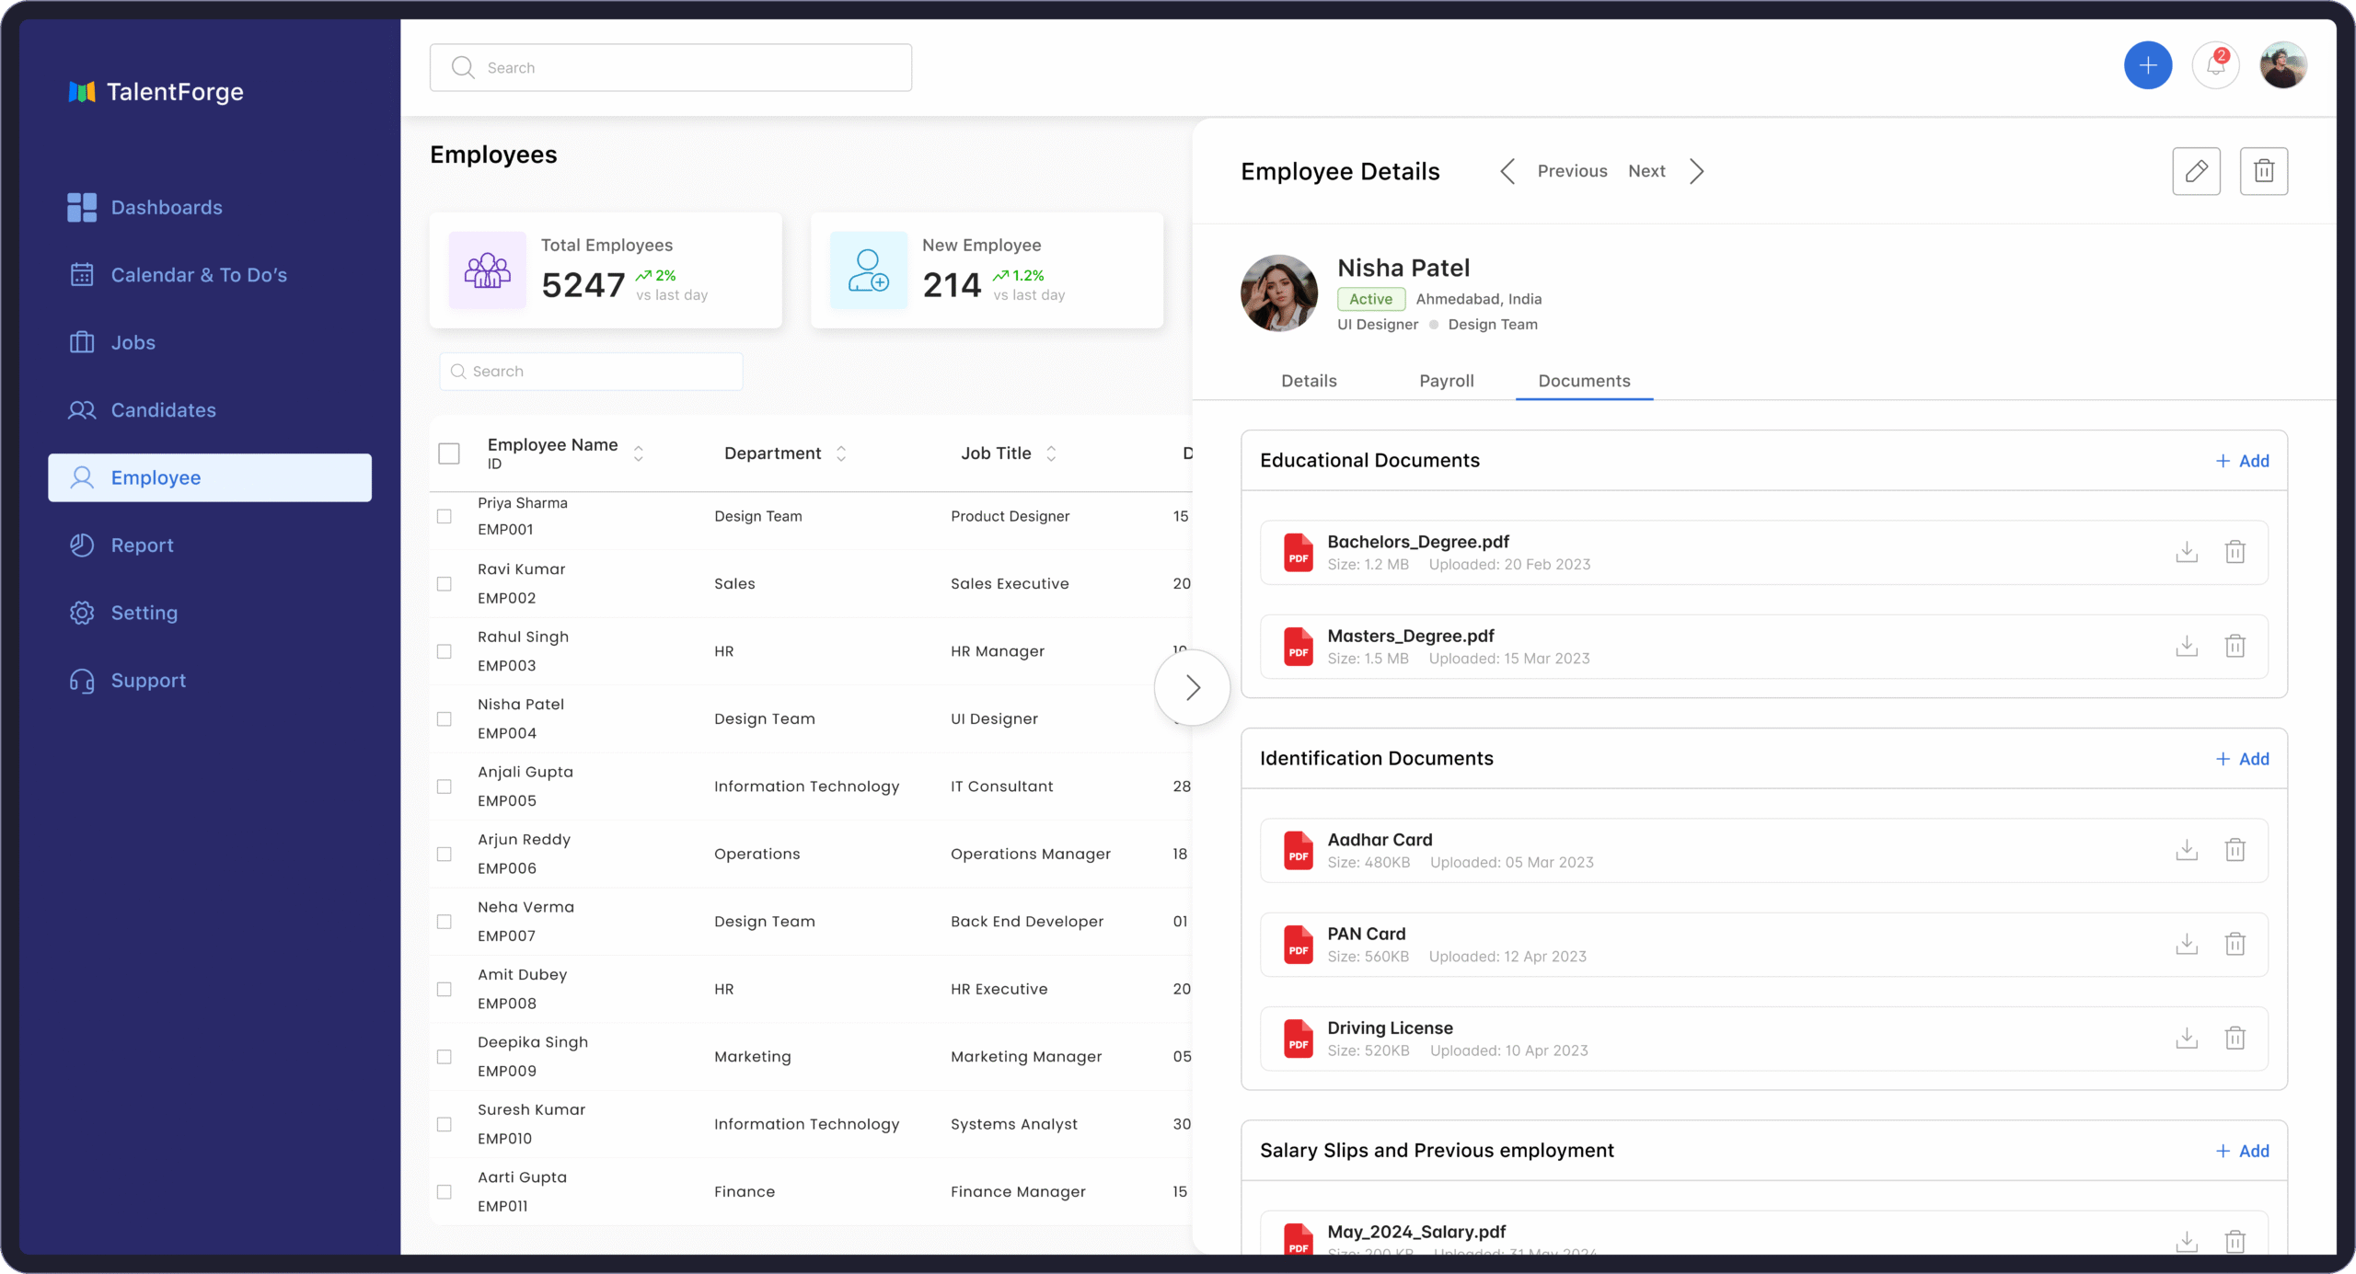Click the Bachelors_Degree PDF file icon
Screen dimensions: 2356x1274
pyautogui.click(x=1298, y=552)
